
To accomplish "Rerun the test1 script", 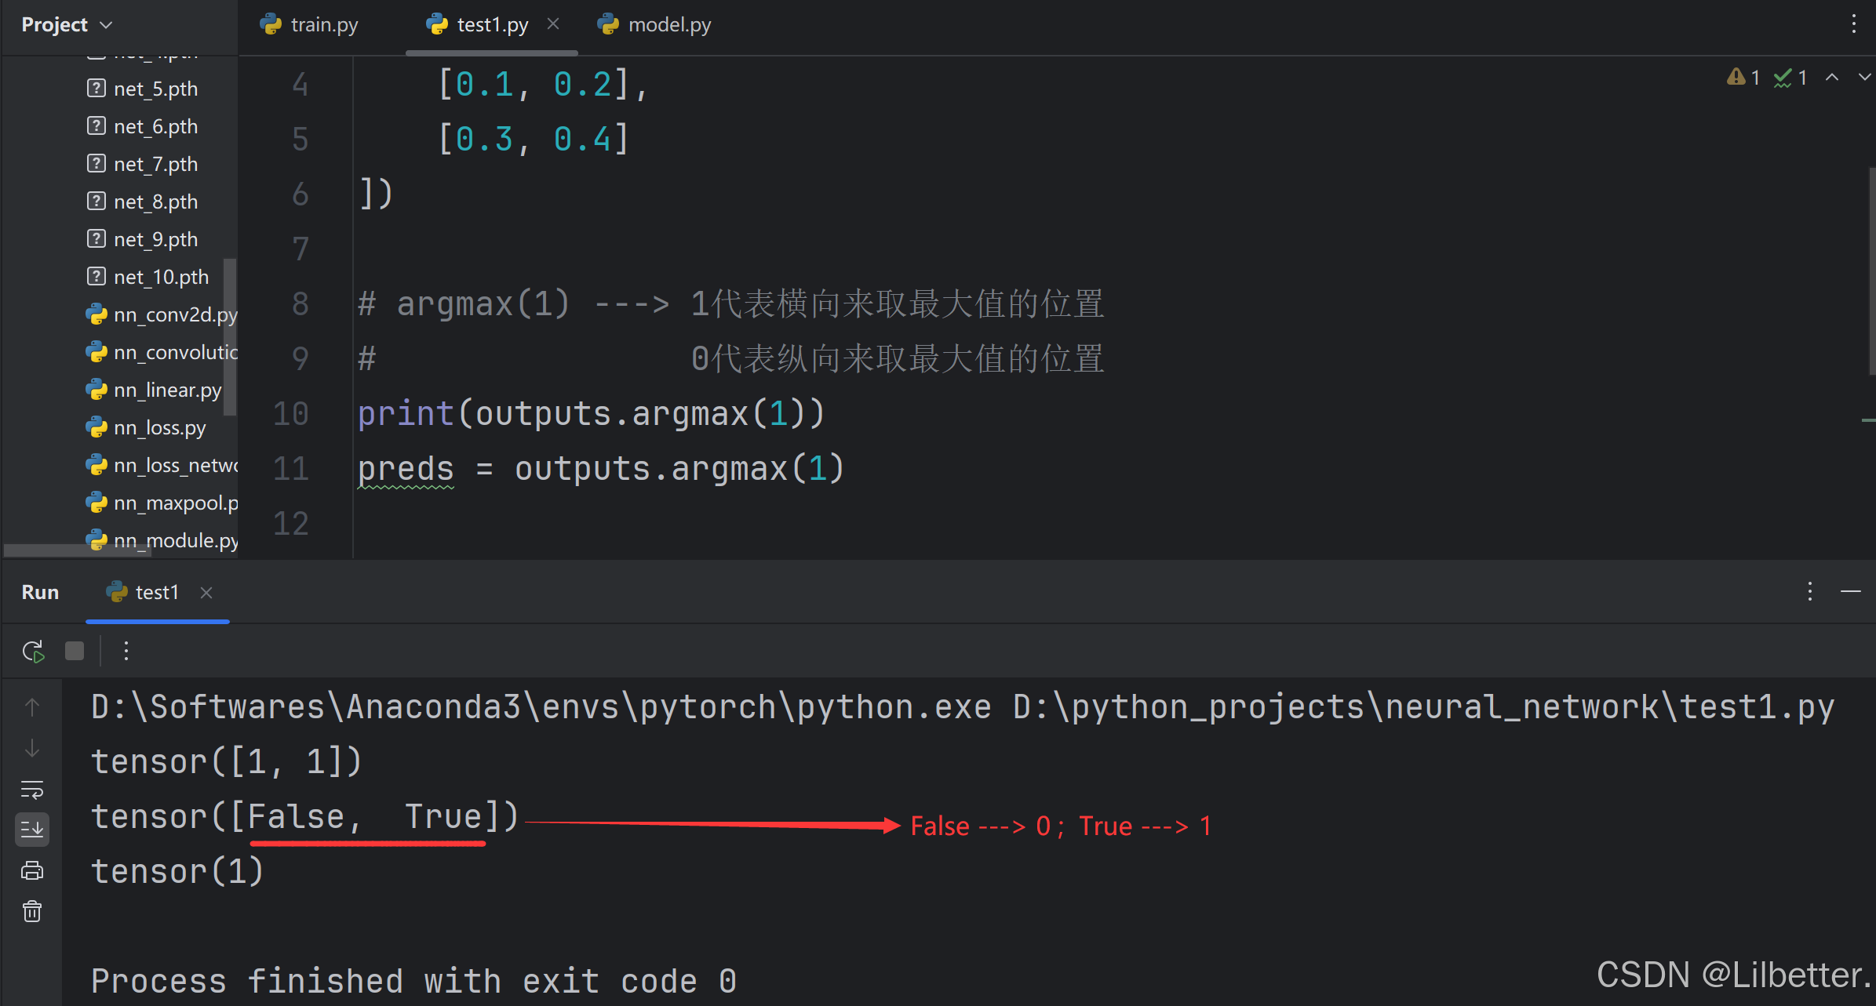I will pyautogui.click(x=33, y=651).
